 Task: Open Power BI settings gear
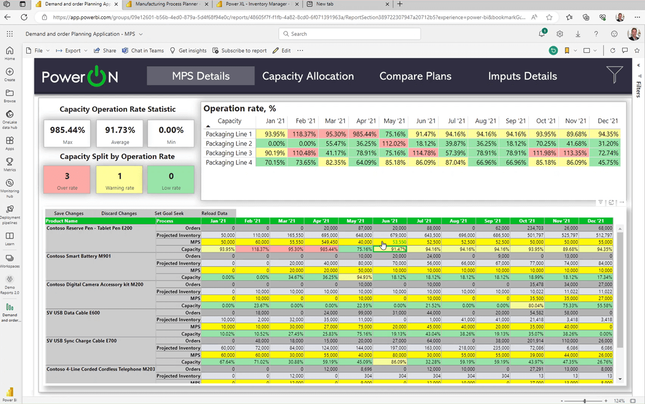[x=560, y=34]
